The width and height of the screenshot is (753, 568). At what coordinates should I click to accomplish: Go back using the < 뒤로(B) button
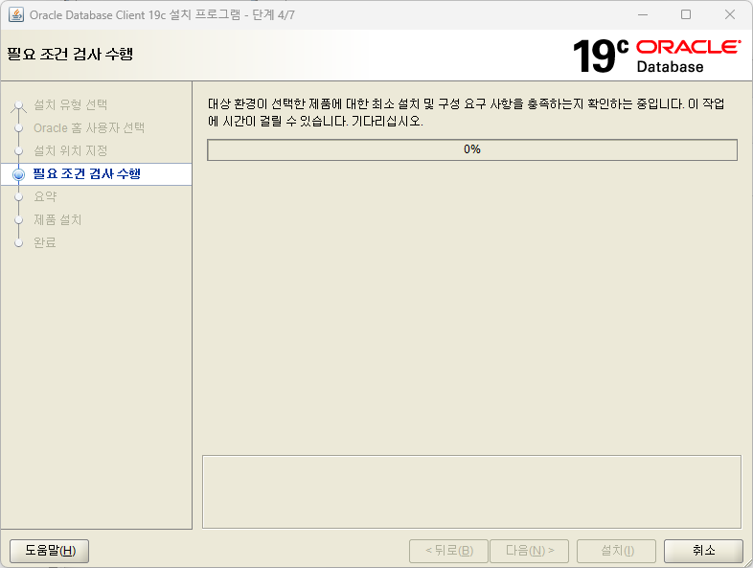449,550
